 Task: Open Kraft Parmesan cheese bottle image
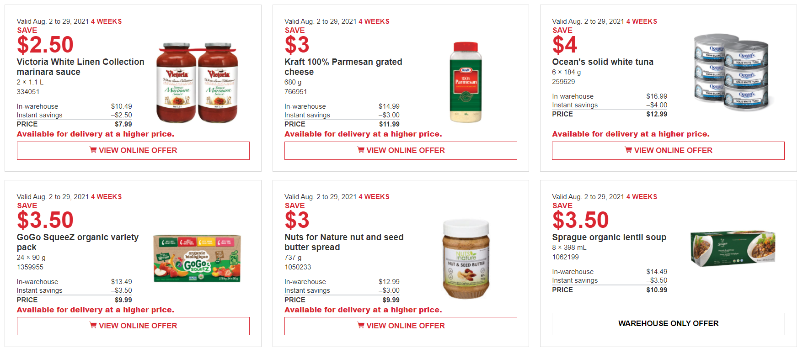[x=466, y=82]
